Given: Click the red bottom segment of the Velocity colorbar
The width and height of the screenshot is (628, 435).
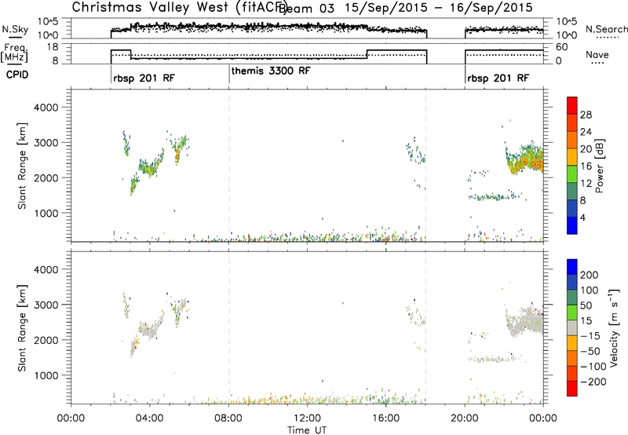Looking at the screenshot, I should [x=572, y=389].
